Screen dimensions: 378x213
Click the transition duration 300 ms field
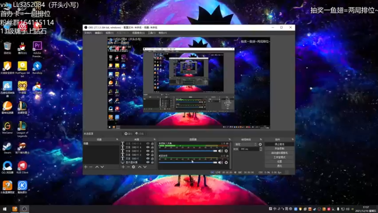click(x=249, y=149)
